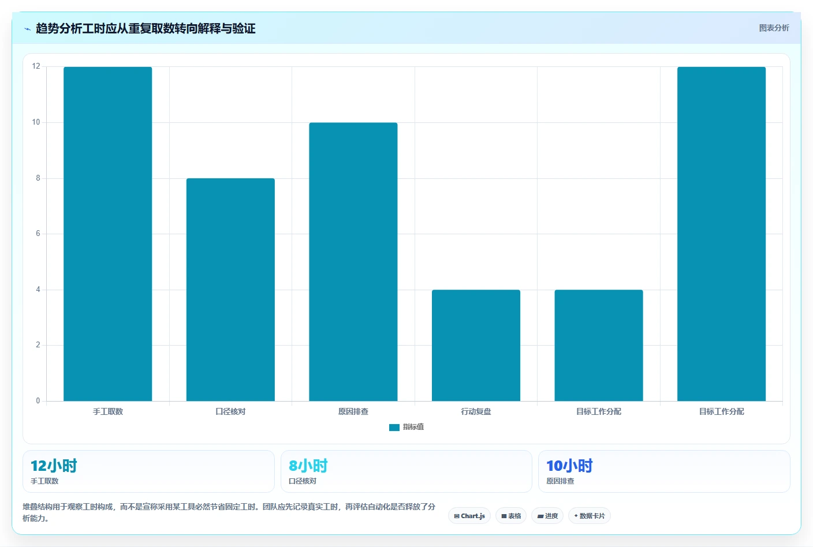Click the 行动复盘 bar in chart

pyautogui.click(x=476, y=345)
